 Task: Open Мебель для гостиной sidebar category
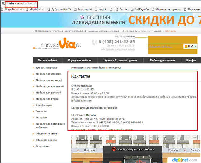pyautogui.click(x=49, y=80)
